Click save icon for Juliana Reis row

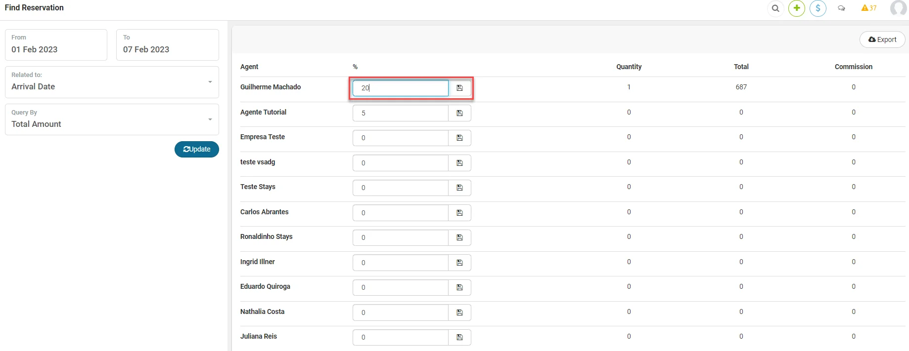459,337
